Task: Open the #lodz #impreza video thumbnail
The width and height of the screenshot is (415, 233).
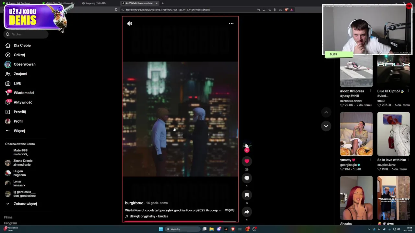Action: coord(356,71)
